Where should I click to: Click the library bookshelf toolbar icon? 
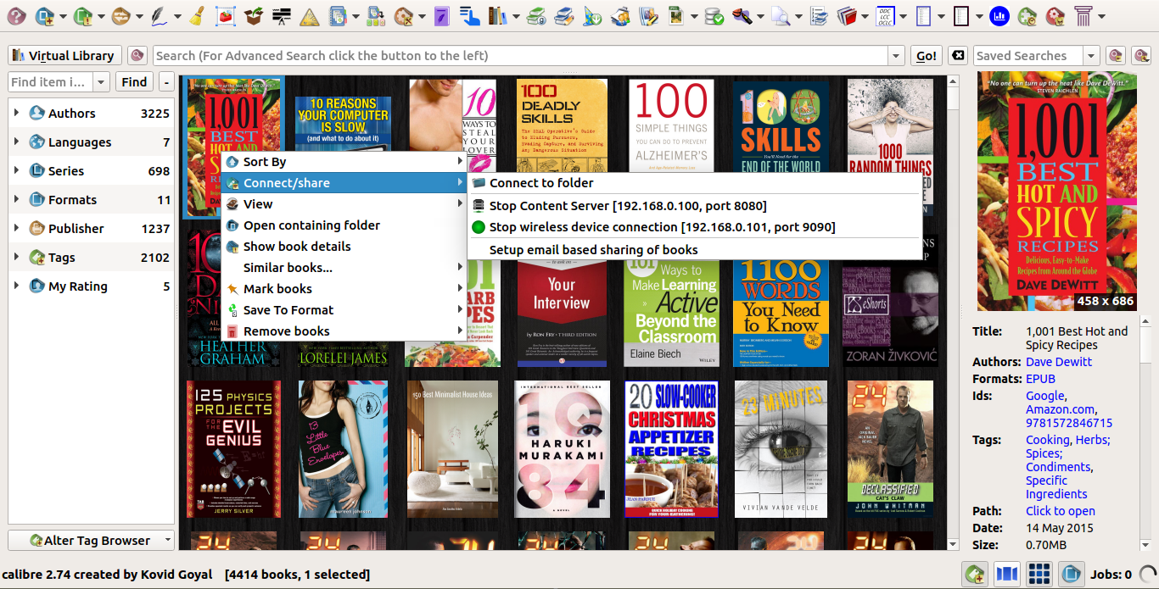(x=498, y=15)
